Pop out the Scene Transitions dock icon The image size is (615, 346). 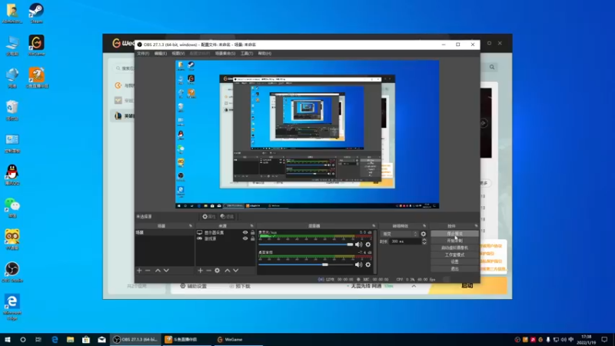coord(424,226)
